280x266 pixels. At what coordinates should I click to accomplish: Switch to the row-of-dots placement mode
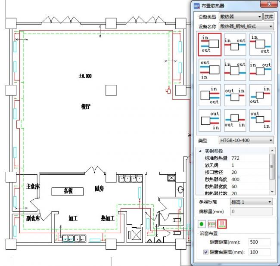click(x=212, y=224)
